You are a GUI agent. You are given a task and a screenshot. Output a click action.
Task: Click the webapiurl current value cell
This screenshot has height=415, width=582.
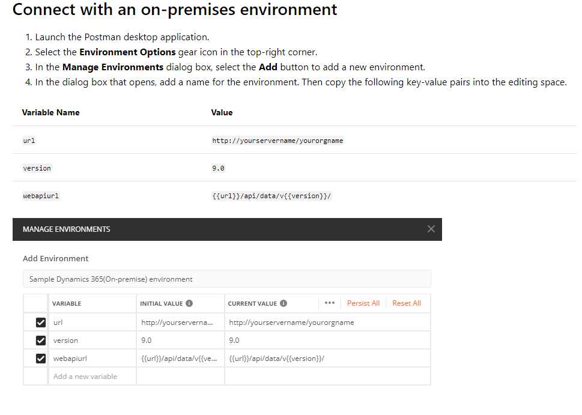pos(327,358)
